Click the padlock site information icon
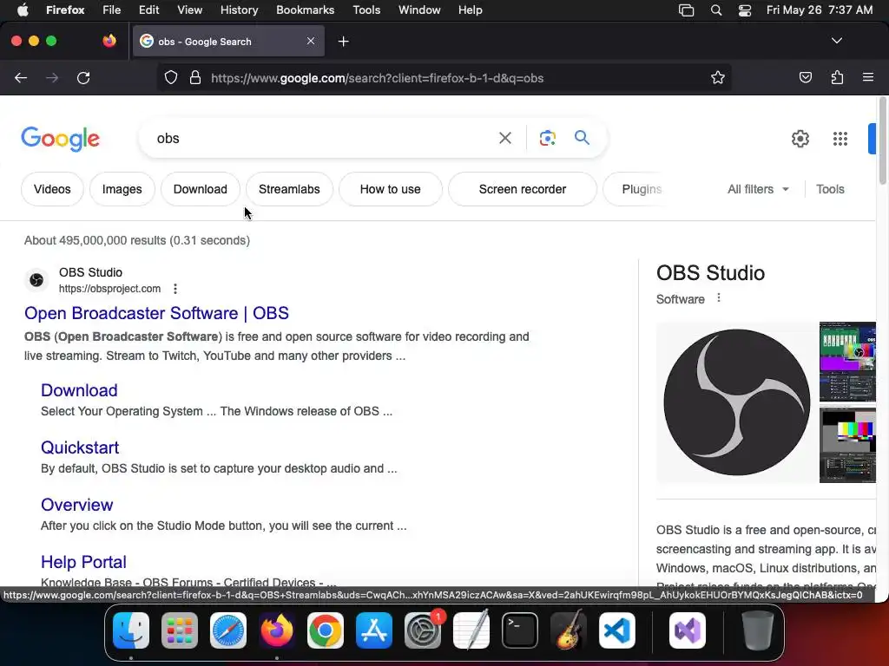889x666 pixels. pos(195,77)
